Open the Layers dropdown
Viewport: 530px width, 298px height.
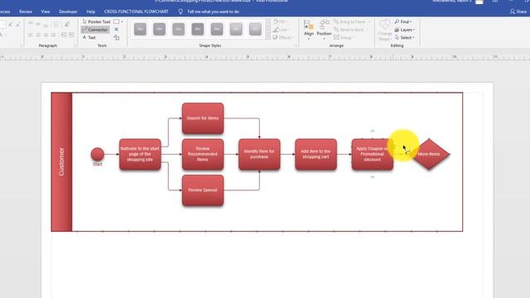405,30
